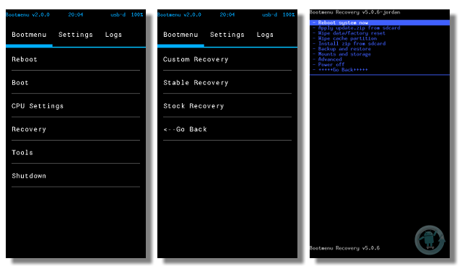This screenshot has height=274, width=462.
Task: Click the Android recovery logo icon
Action: tap(430, 240)
